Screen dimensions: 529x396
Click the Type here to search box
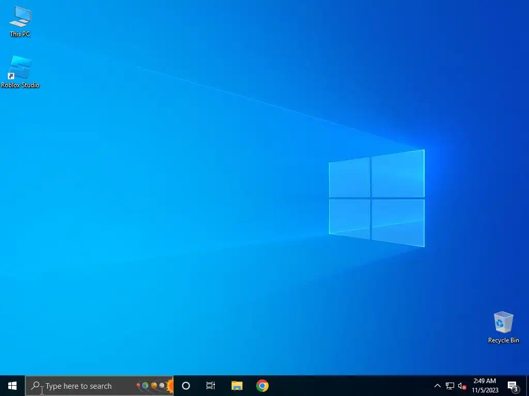coord(99,386)
